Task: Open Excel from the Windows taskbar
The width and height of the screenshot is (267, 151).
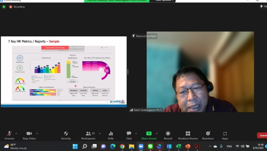Action: pos(178,146)
